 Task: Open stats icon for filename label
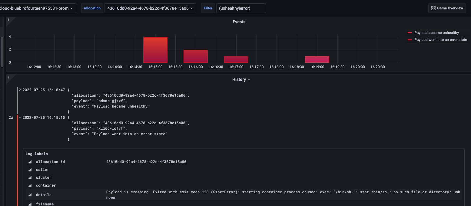point(30,204)
